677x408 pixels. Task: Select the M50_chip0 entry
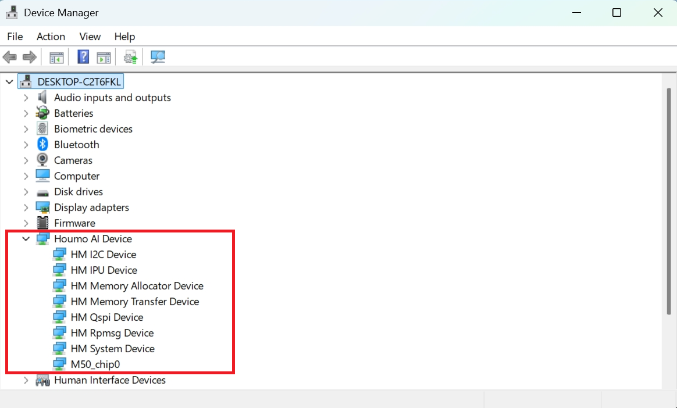pyautogui.click(x=95, y=364)
